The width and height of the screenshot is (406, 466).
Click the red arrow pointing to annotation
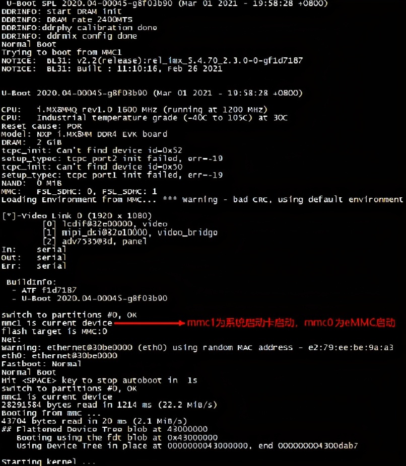click(150, 323)
